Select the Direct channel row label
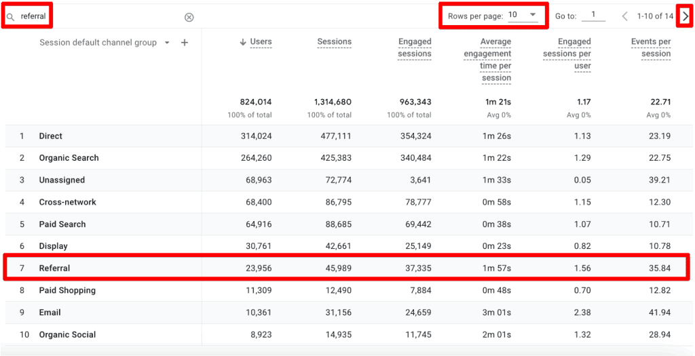Screen dimensions: 695x356 (50, 136)
